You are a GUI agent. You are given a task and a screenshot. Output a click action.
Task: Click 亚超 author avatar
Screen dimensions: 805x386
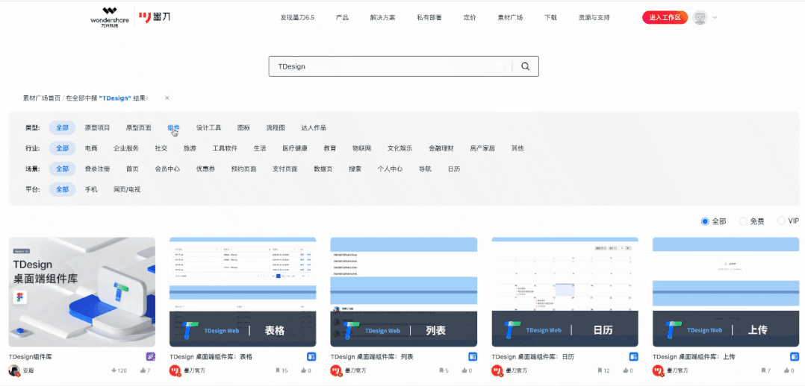pos(14,370)
